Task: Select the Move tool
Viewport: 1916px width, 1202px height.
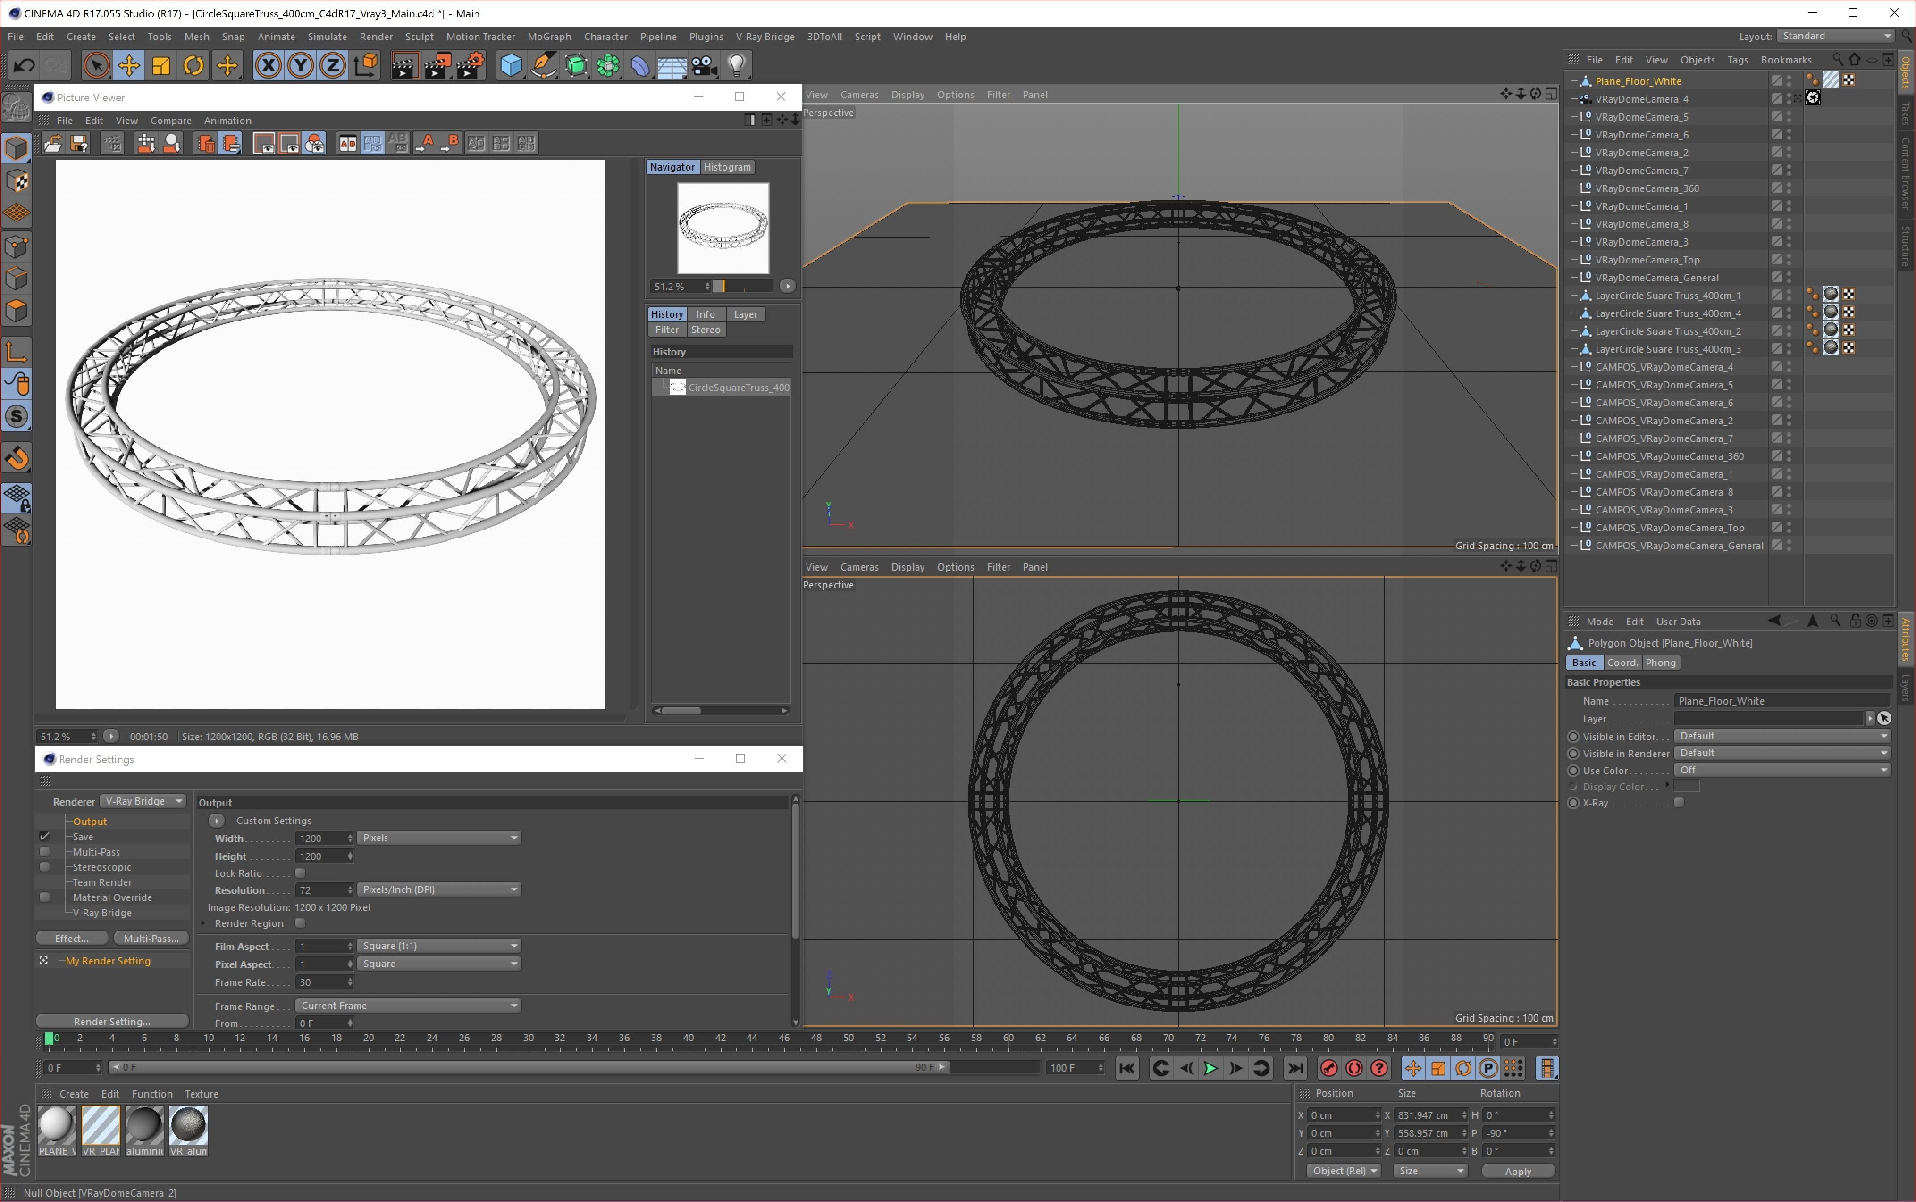Action: [x=129, y=66]
